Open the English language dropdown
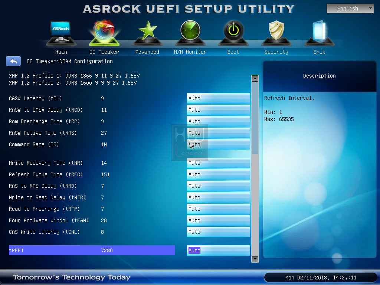The width and height of the screenshot is (380, 285). 350,9
